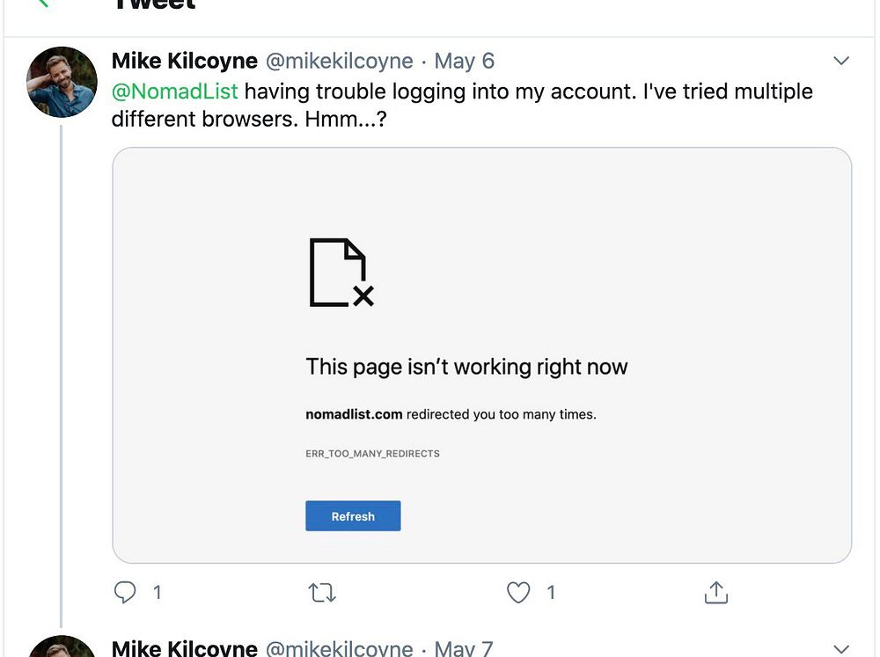
Task: Click the reply count next to bubble
Action: point(158,593)
